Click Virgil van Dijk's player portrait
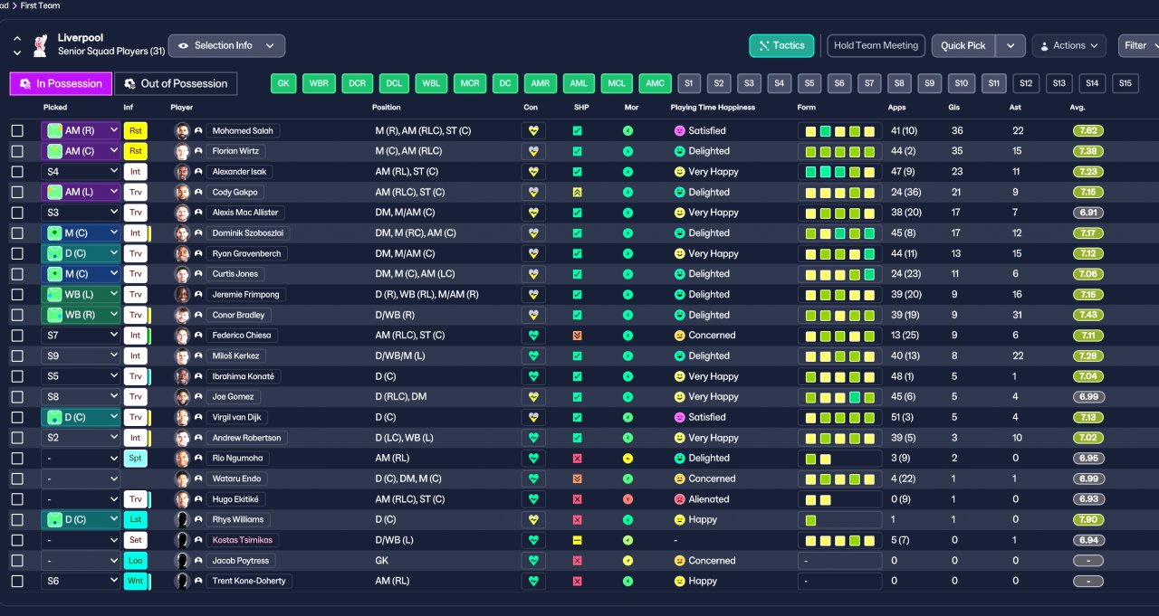The width and height of the screenshot is (1159, 616). coord(182,417)
